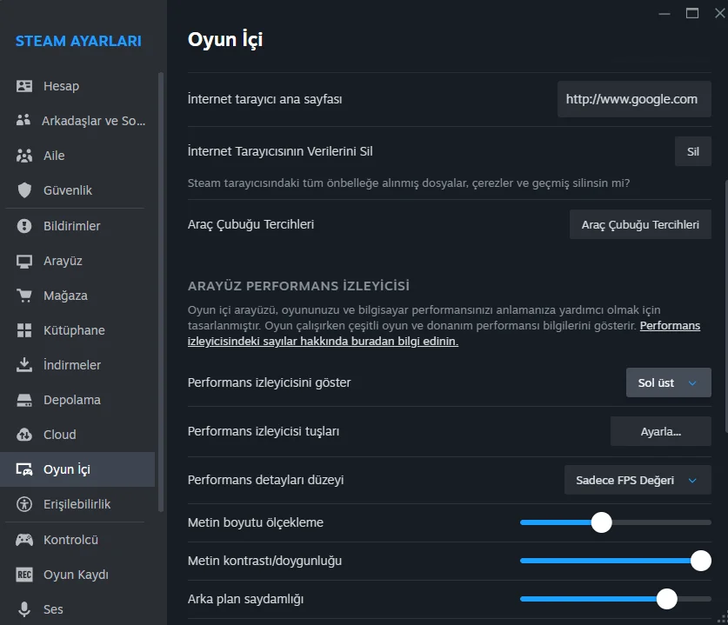The width and height of the screenshot is (728, 625).
Task: Click Ayarla for performance monitor hotkeys
Action: tap(660, 431)
